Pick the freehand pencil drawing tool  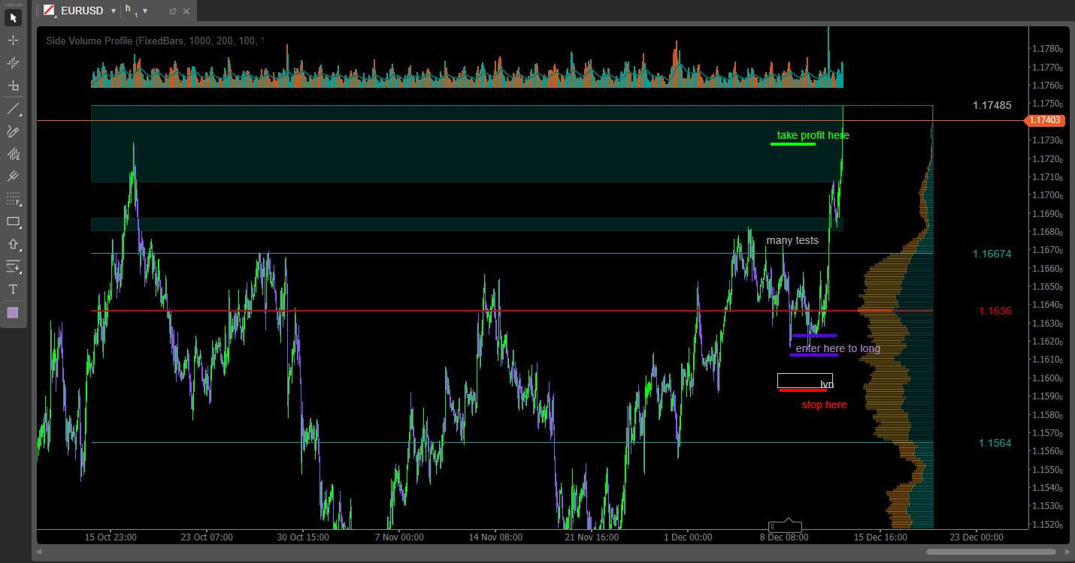pyautogui.click(x=13, y=131)
